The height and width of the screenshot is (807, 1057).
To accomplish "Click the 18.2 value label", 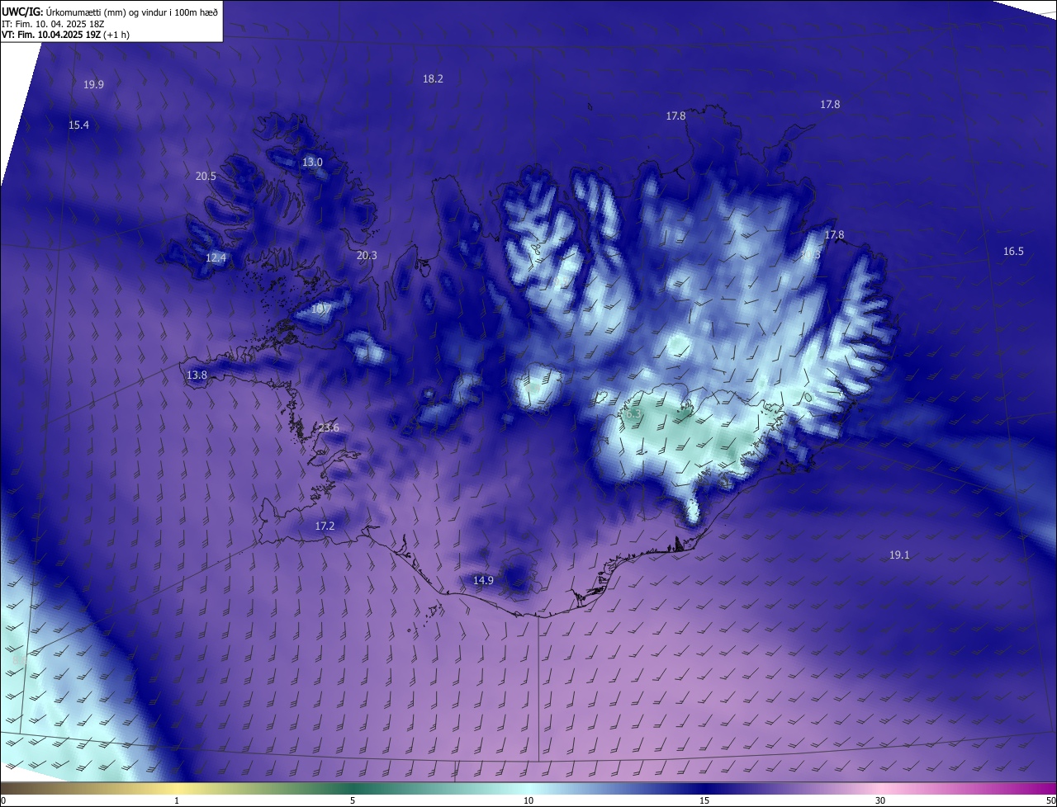I will point(433,78).
